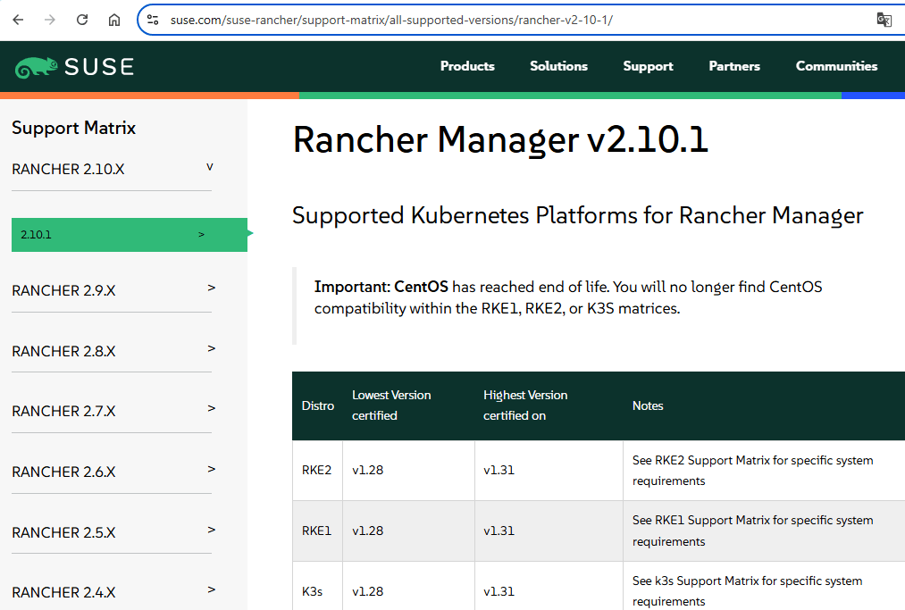Viewport: 905px width, 610px height.
Task: Click the translate page icon
Action: click(x=884, y=20)
